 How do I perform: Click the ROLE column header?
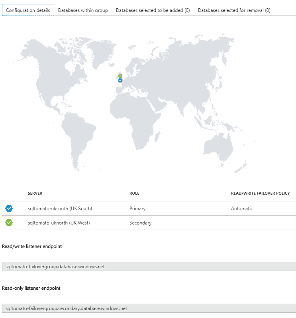[x=134, y=193]
